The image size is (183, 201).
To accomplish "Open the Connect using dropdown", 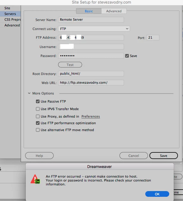I will click(x=94, y=29).
